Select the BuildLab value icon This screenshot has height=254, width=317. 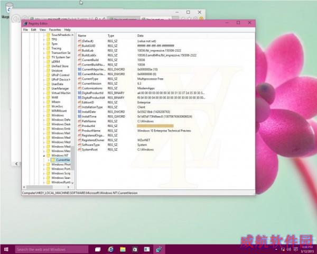(79, 50)
